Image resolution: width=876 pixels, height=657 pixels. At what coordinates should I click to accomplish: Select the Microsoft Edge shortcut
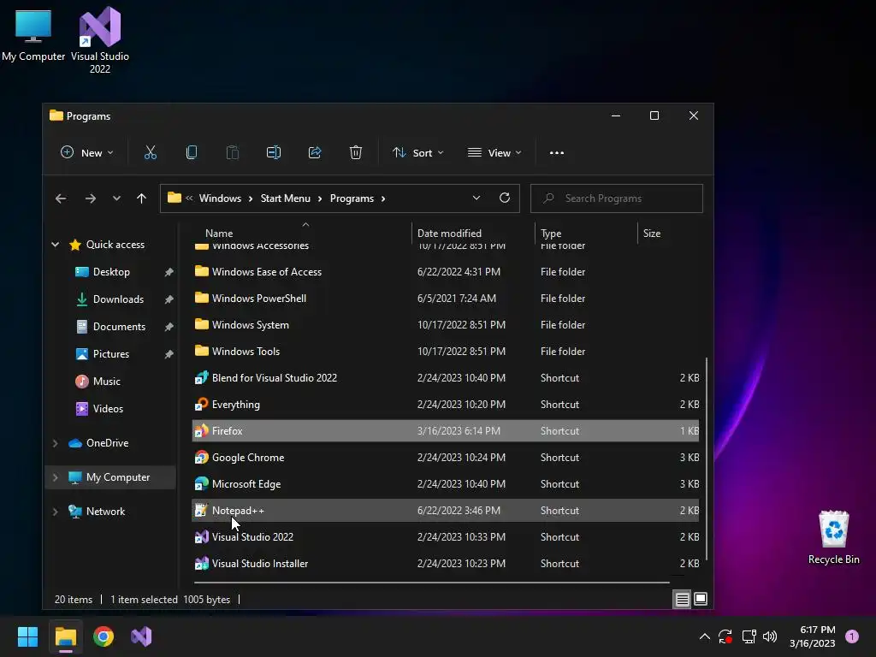pos(445,484)
